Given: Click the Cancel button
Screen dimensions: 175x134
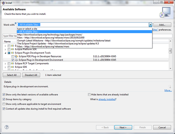Looking at the screenshot, I should 162,127.
